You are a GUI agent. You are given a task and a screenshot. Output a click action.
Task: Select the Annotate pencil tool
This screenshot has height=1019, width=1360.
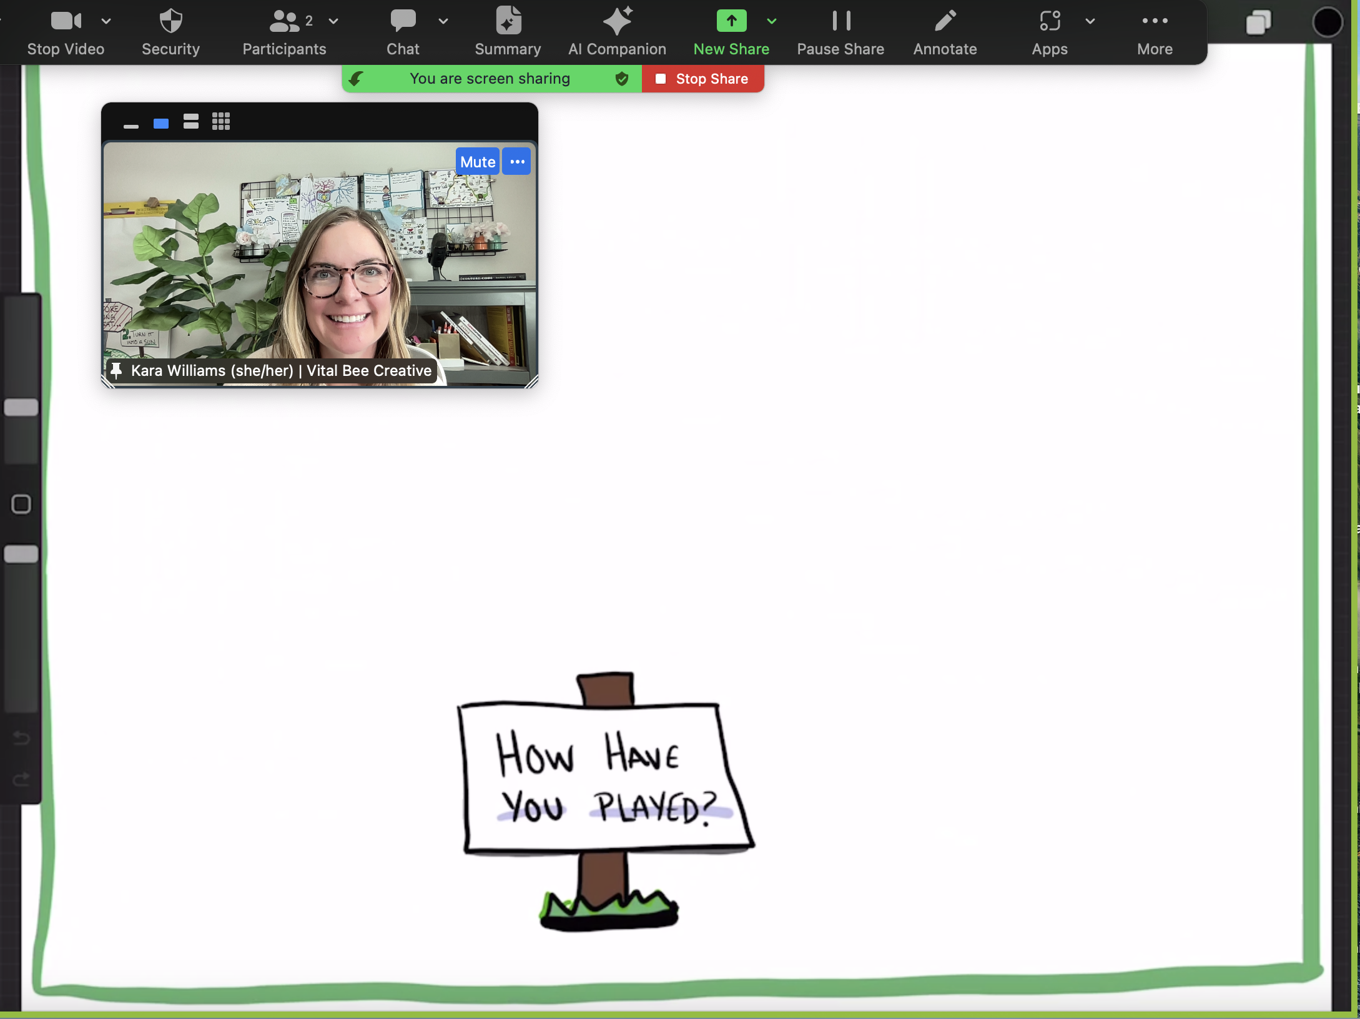[945, 21]
